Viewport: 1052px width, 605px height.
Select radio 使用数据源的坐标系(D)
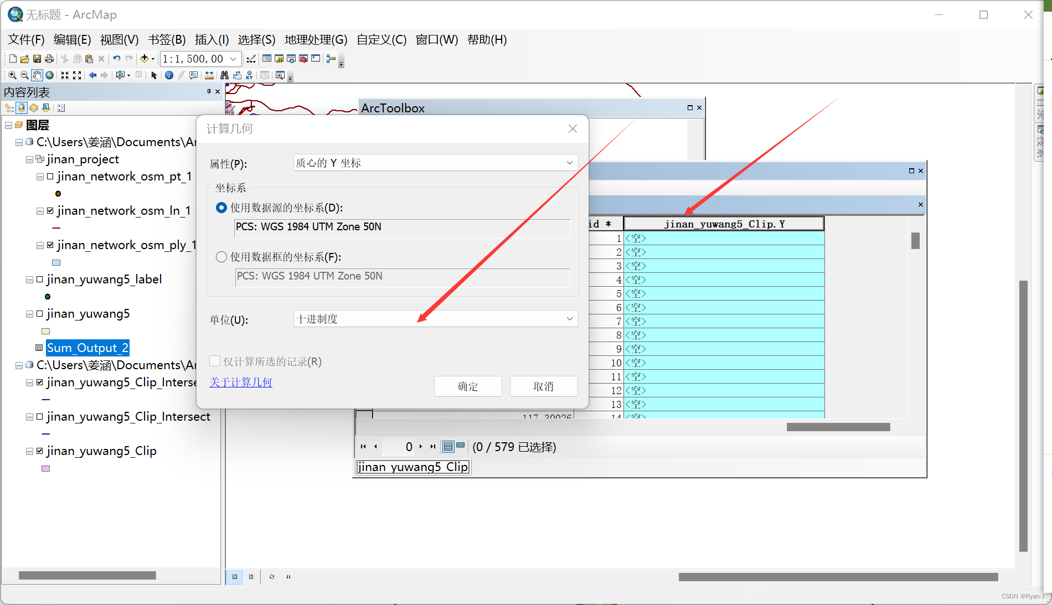(221, 208)
